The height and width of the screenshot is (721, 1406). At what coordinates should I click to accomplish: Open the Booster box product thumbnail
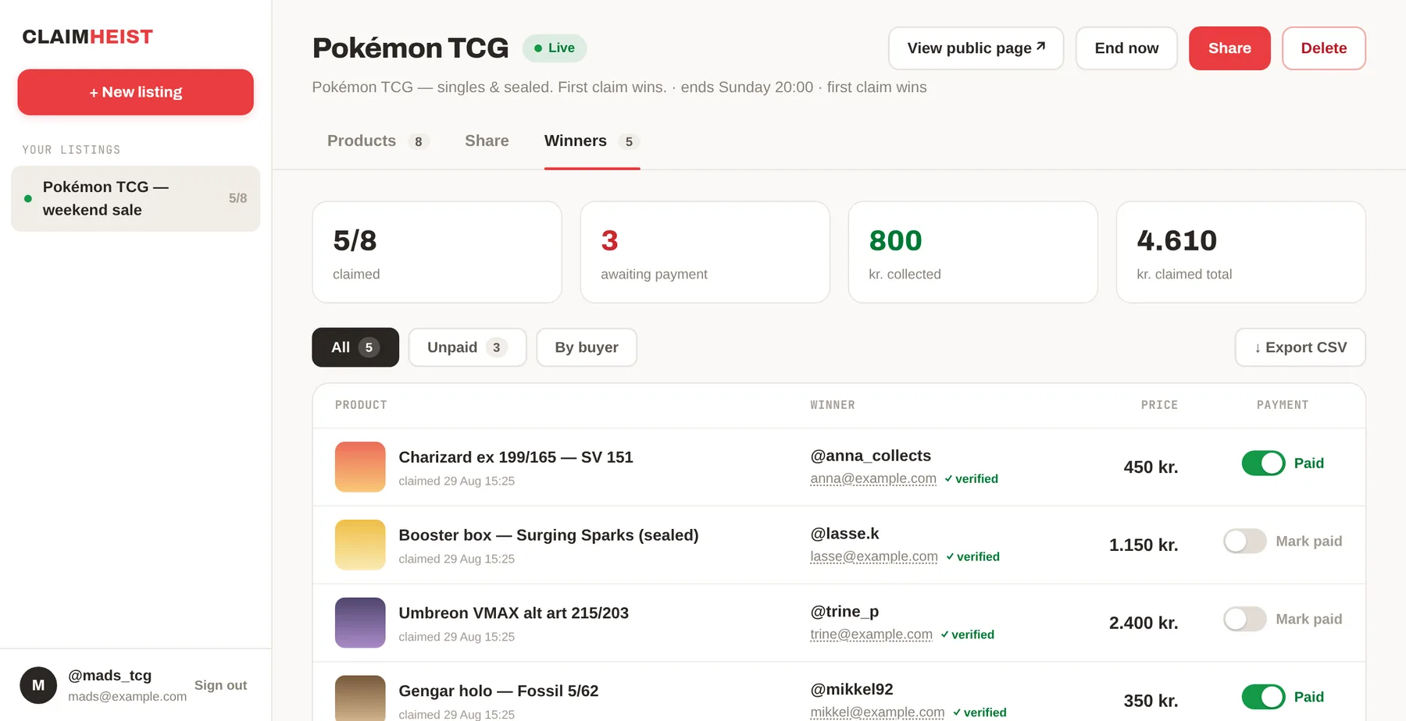tap(360, 545)
